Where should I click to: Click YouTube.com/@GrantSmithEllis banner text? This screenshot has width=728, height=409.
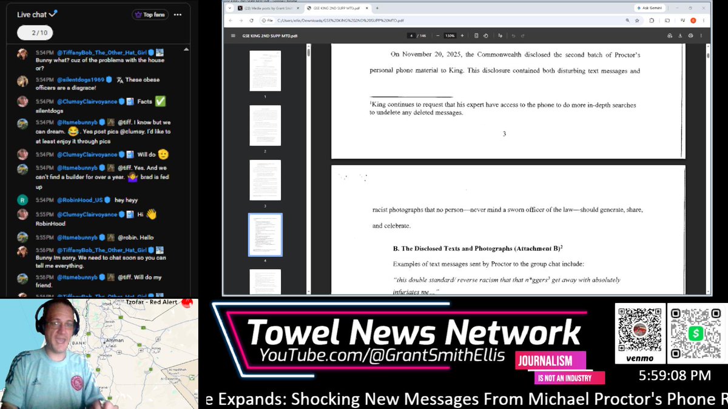382,355
